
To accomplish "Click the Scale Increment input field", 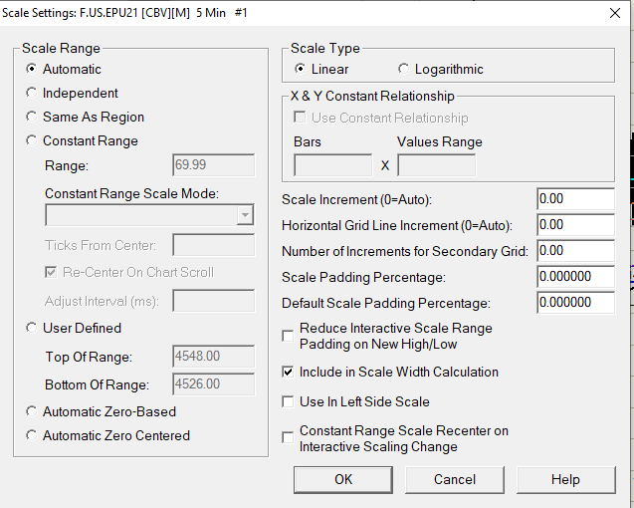I will point(574,199).
